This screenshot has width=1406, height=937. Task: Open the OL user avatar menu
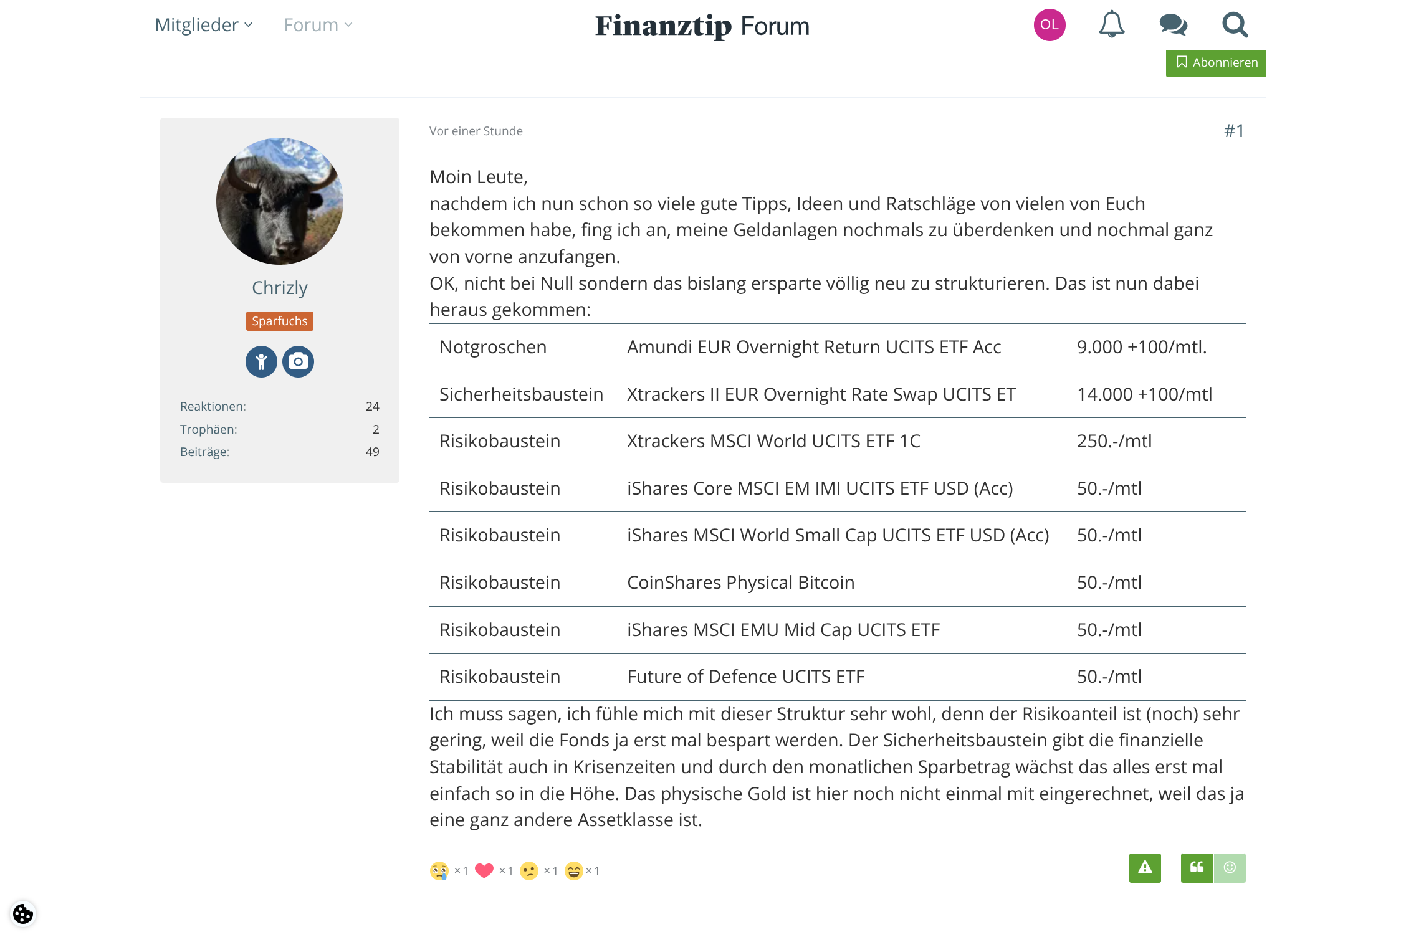[1050, 25]
